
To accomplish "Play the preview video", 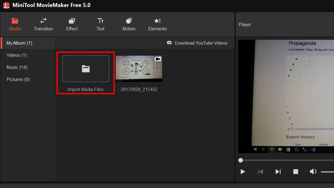I will click(243, 172).
